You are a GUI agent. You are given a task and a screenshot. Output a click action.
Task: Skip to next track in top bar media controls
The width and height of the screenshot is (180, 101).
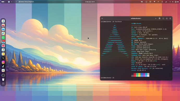click(16, 2)
